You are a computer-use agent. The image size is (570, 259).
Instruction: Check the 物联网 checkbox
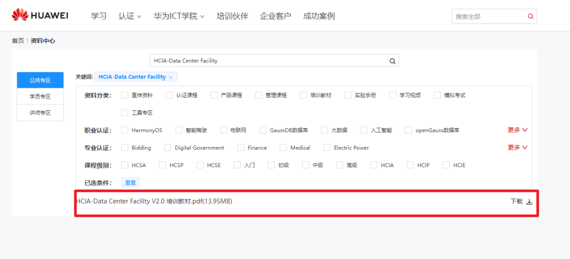coord(224,130)
